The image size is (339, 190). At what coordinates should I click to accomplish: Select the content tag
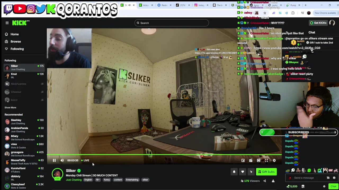tap(118, 180)
